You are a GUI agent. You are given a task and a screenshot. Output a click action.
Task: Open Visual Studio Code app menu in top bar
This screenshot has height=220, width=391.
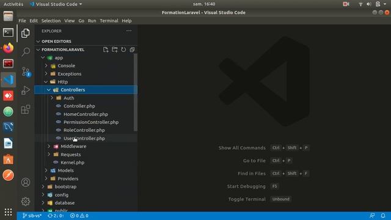click(x=56, y=4)
